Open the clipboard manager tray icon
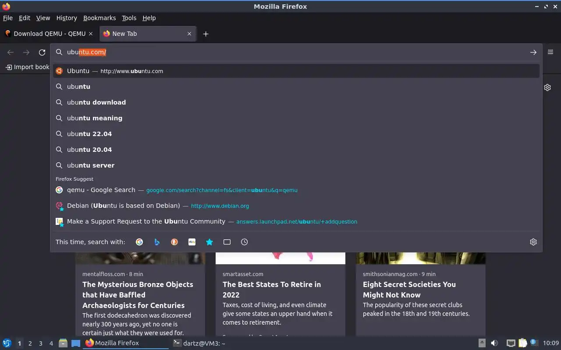The width and height of the screenshot is (561, 350). click(523, 343)
